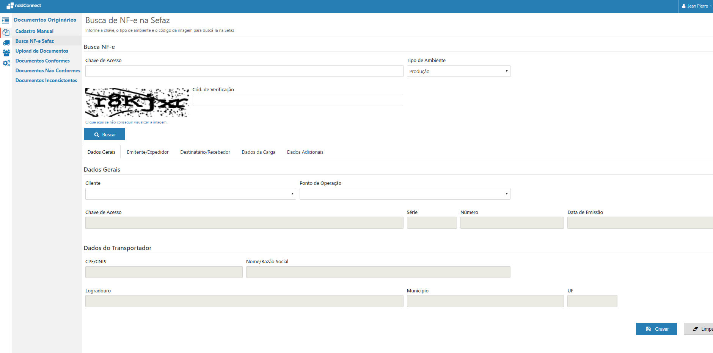
Task: Click the captcha verification image
Action: [x=137, y=102]
